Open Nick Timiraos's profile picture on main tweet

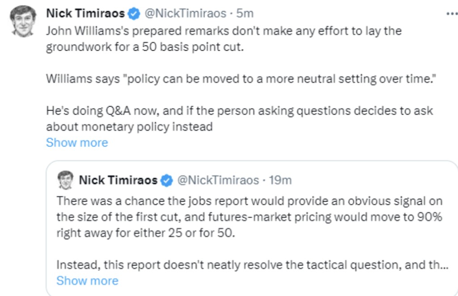coord(22,21)
